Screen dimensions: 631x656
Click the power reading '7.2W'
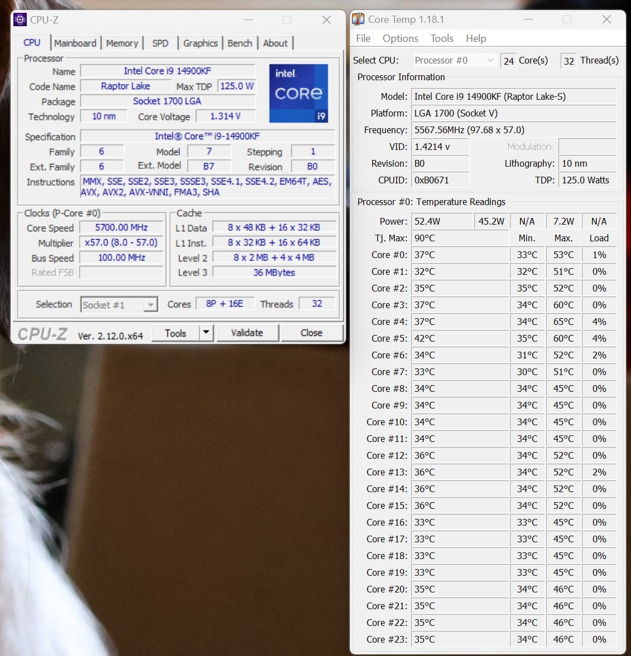[563, 221]
